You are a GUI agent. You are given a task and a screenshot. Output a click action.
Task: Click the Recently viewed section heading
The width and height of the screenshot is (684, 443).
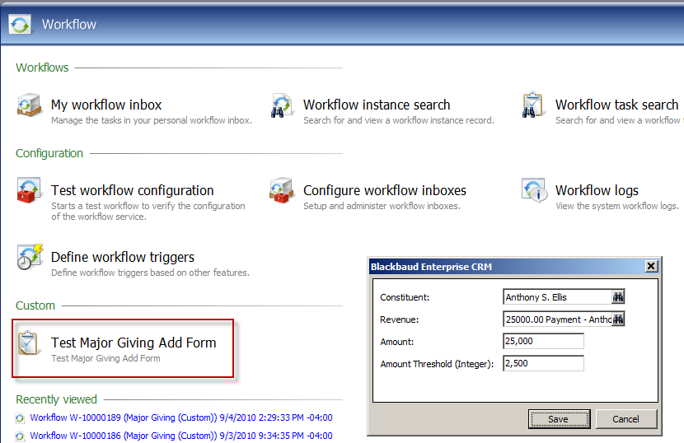56,399
